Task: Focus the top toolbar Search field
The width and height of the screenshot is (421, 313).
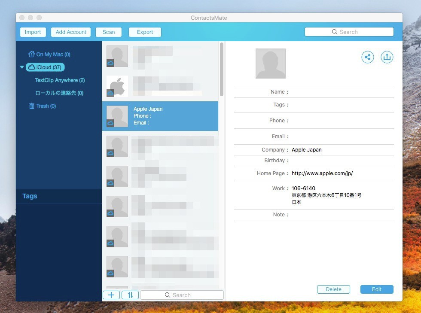Action: [349, 32]
